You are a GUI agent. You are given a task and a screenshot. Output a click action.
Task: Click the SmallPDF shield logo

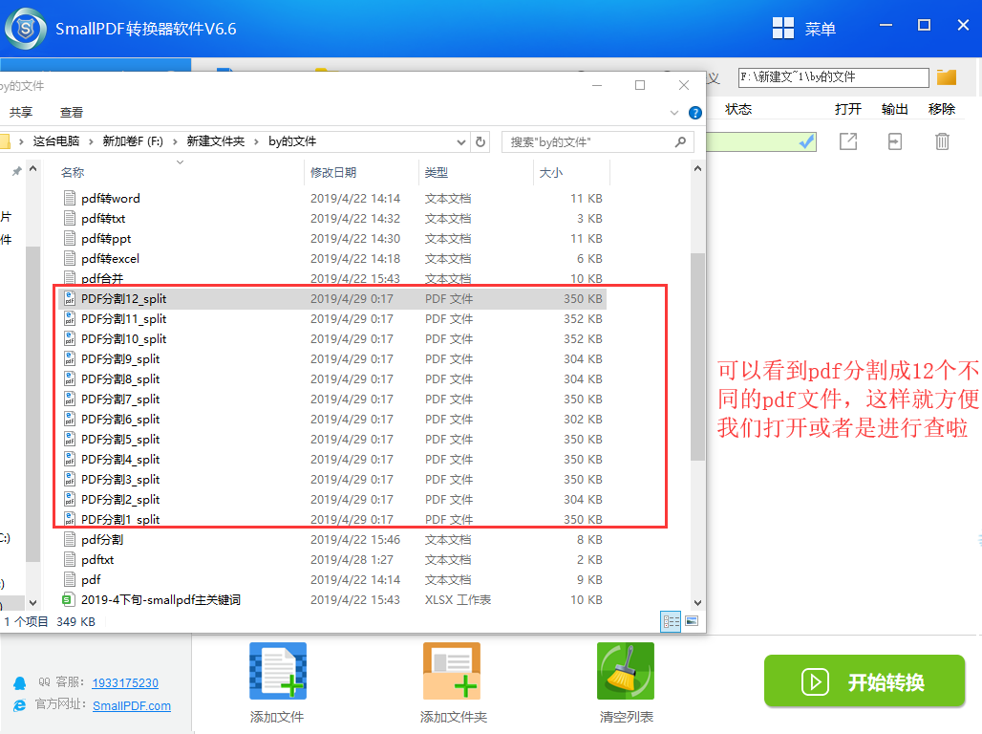click(26, 29)
